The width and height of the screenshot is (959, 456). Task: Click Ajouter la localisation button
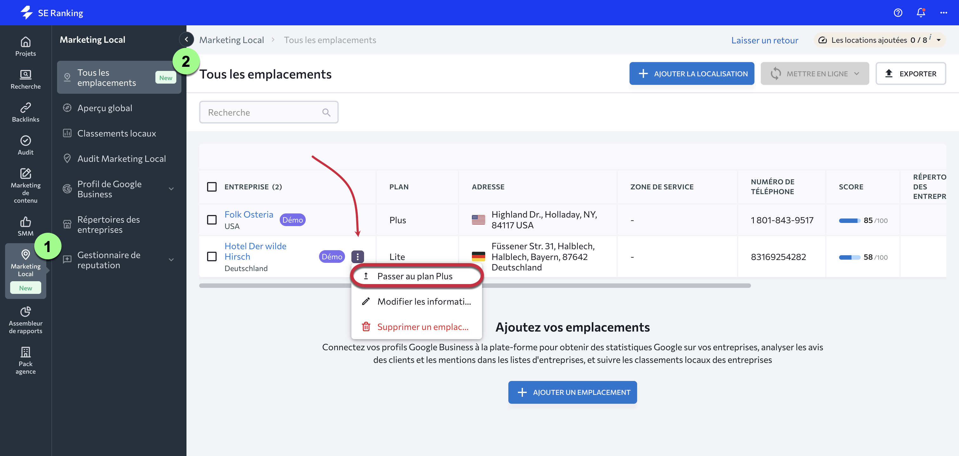click(x=692, y=73)
